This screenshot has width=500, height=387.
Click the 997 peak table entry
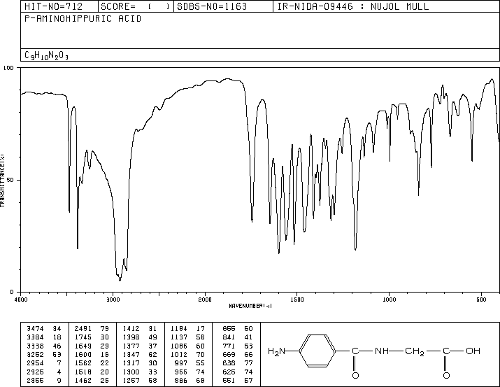(x=190, y=363)
